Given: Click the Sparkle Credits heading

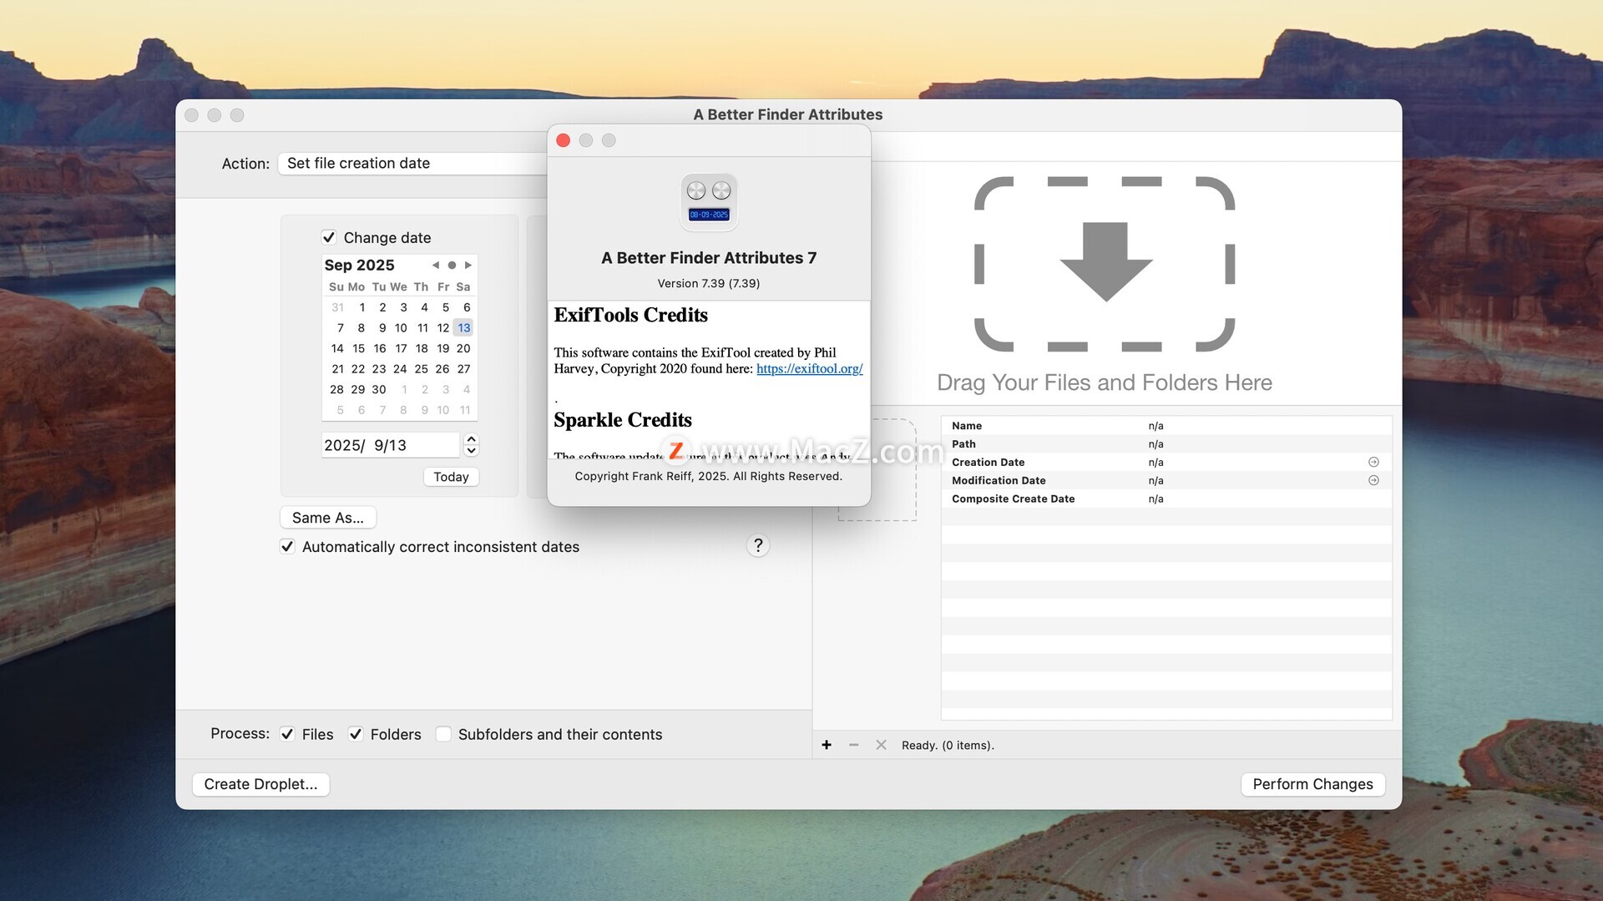Looking at the screenshot, I should (623, 419).
